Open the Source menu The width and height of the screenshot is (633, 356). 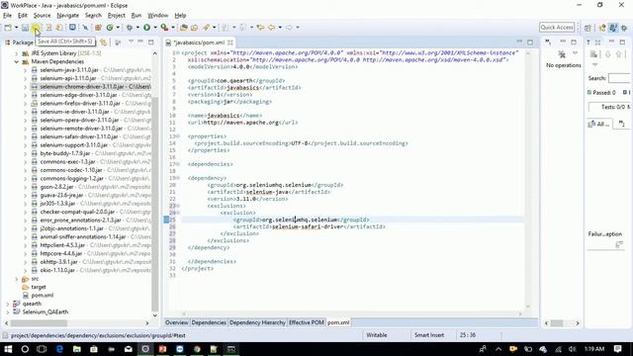point(42,16)
